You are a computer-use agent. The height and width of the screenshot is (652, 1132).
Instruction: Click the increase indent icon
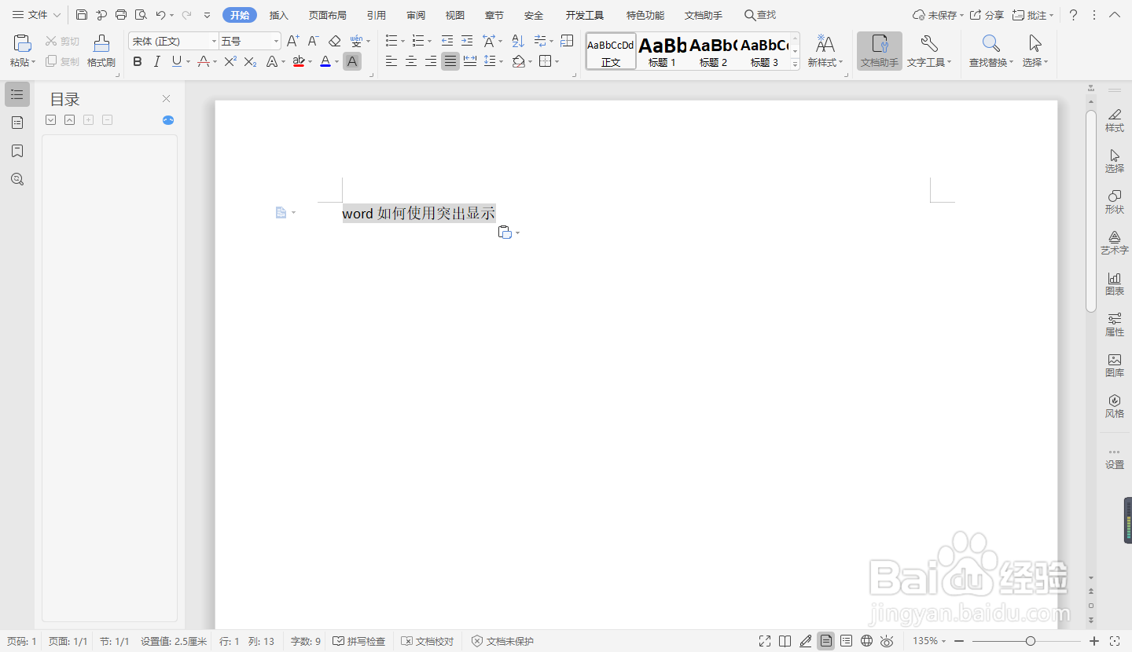[x=467, y=41]
